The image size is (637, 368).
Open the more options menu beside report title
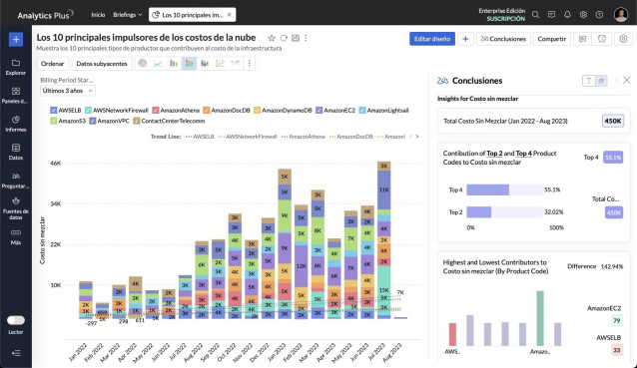click(x=306, y=38)
